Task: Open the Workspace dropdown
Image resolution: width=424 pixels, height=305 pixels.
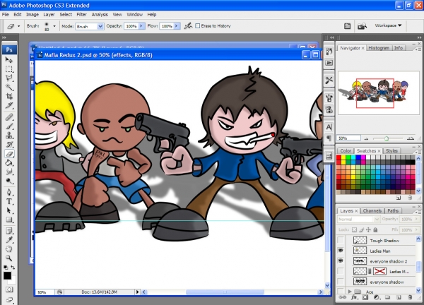Action: (x=388, y=25)
